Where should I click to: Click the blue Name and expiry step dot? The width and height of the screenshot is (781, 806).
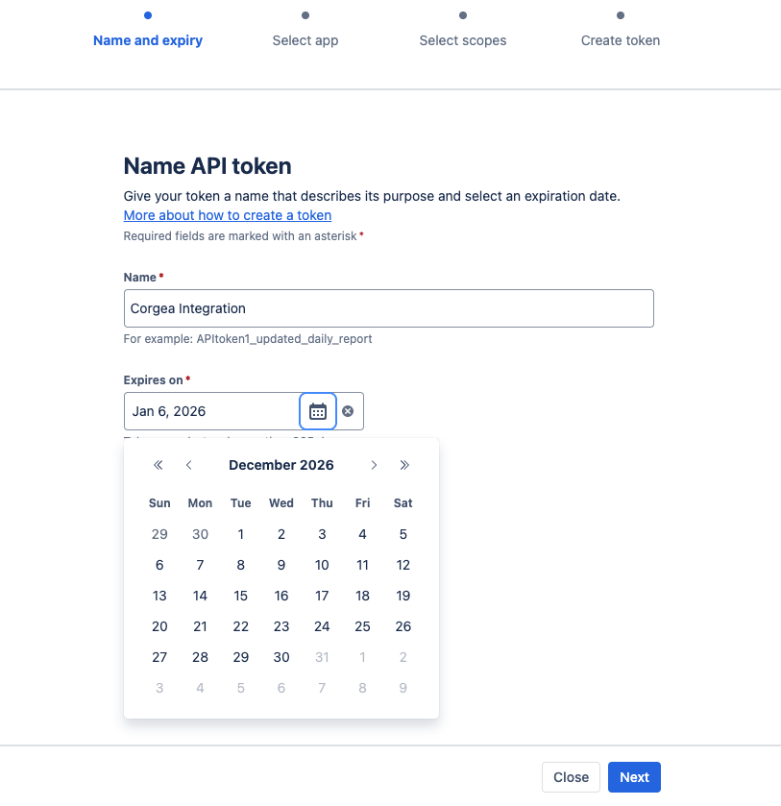click(147, 15)
